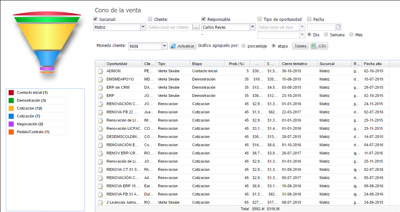Image resolution: width=400 pixels, height=212 pixels.
Task: Open edit icon for 2 Licencias Admo row
Action: coord(101,202)
